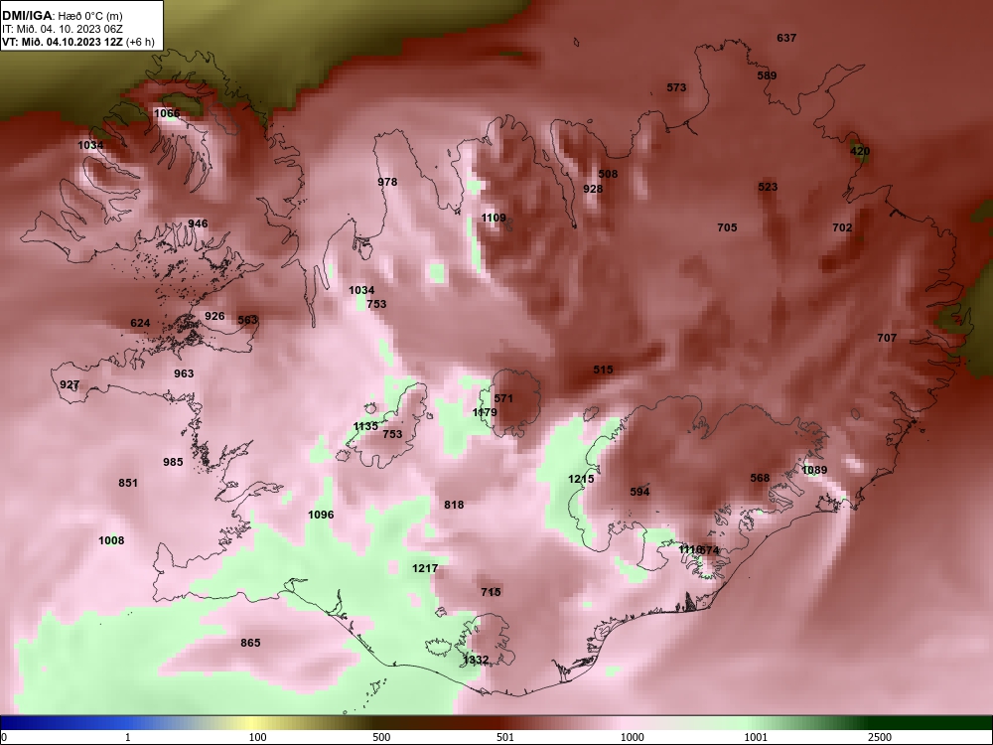The image size is (993, 745).
Task: Click the 928 value on the map
Action: click(593, 189)
